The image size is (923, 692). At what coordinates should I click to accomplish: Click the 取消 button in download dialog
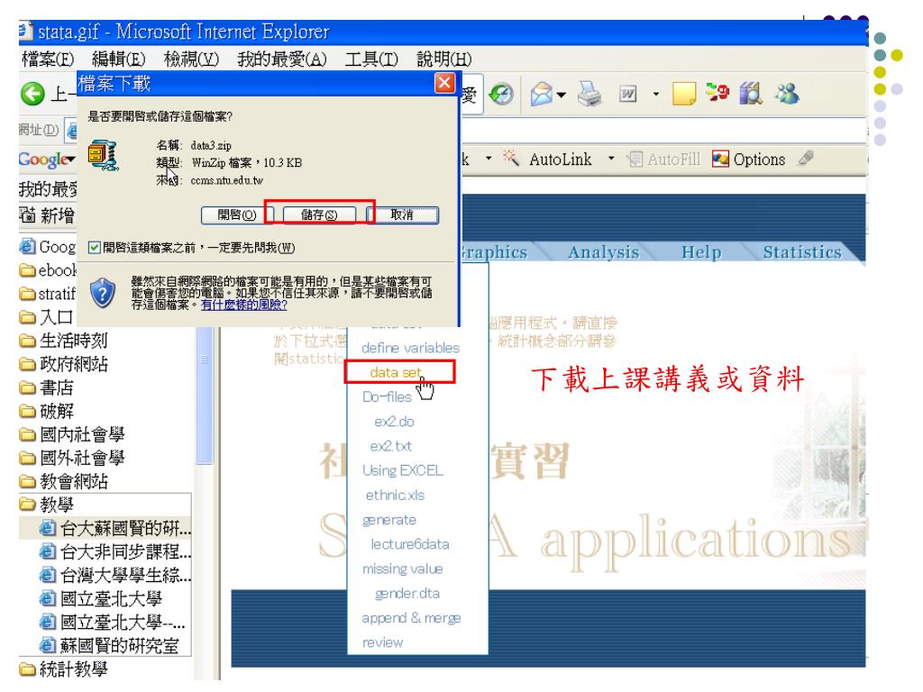click(402, 214)
